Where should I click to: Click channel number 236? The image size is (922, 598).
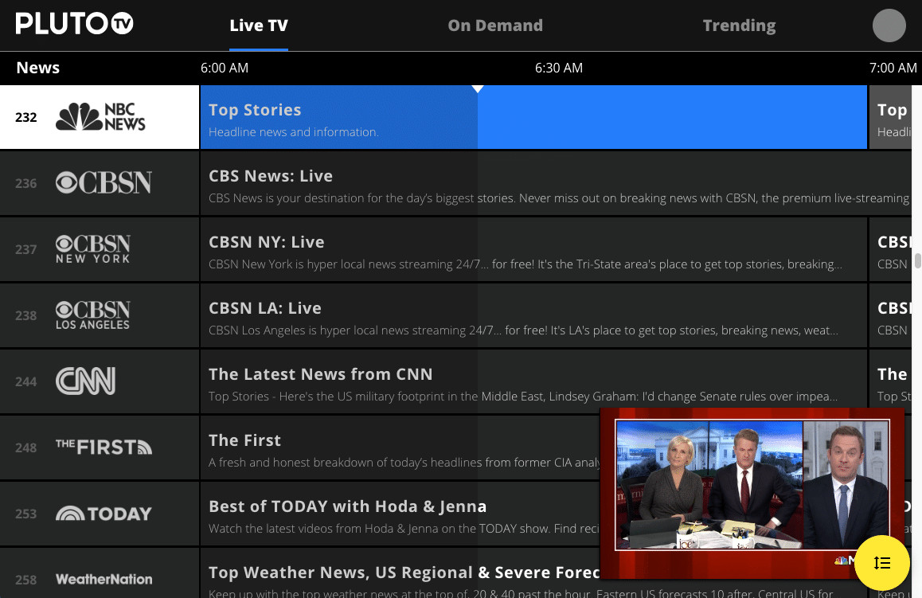[x=25, y=183]
